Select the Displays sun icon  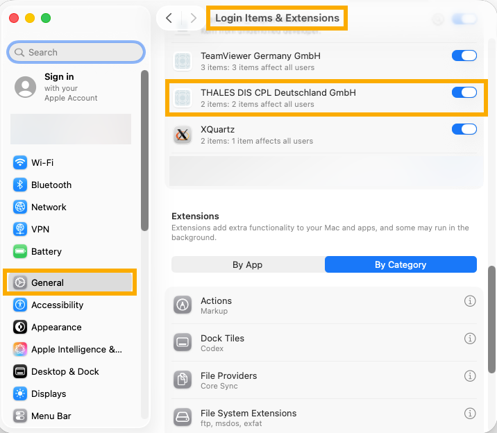click(x=20, y=393)
